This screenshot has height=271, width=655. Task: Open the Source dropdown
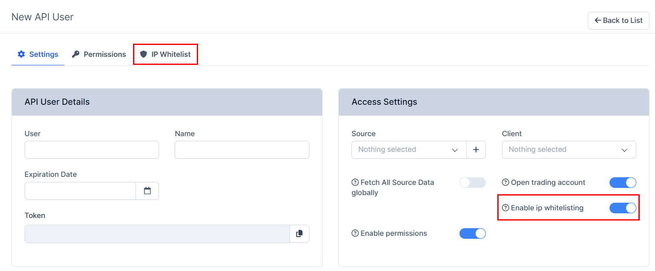click(x=408, y=150)
